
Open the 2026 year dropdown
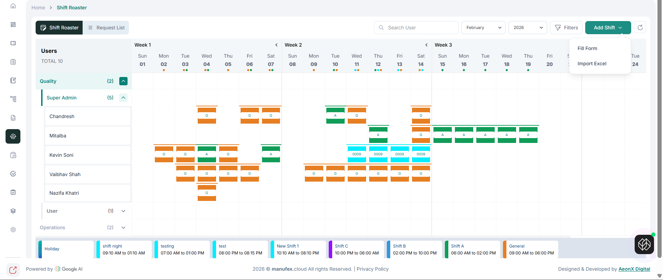[527, 28]
